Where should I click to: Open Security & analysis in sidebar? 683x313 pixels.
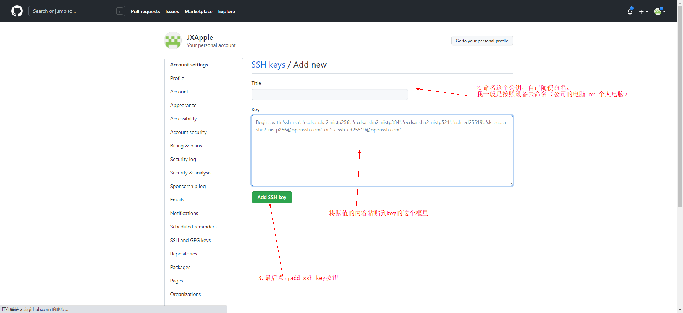[203, 173]
